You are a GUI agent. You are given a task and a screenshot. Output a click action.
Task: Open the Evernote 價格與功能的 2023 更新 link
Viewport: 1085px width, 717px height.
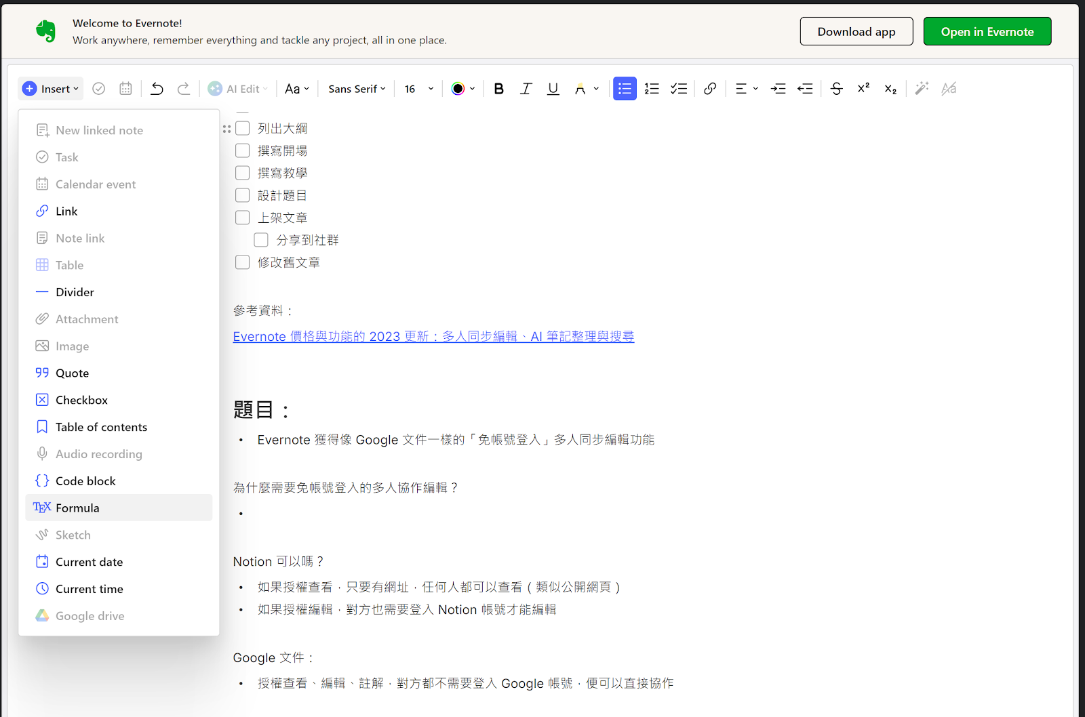[x=433, y=336]
